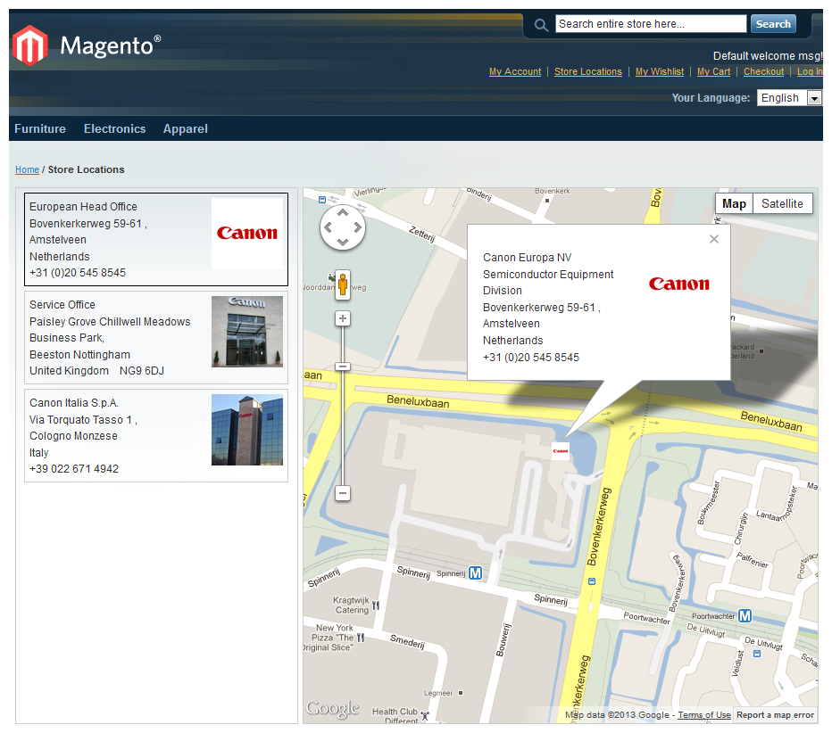Select the Service Office building thumbnail
The height and width of the screenshot is (733, 832).
coord(247,331)
